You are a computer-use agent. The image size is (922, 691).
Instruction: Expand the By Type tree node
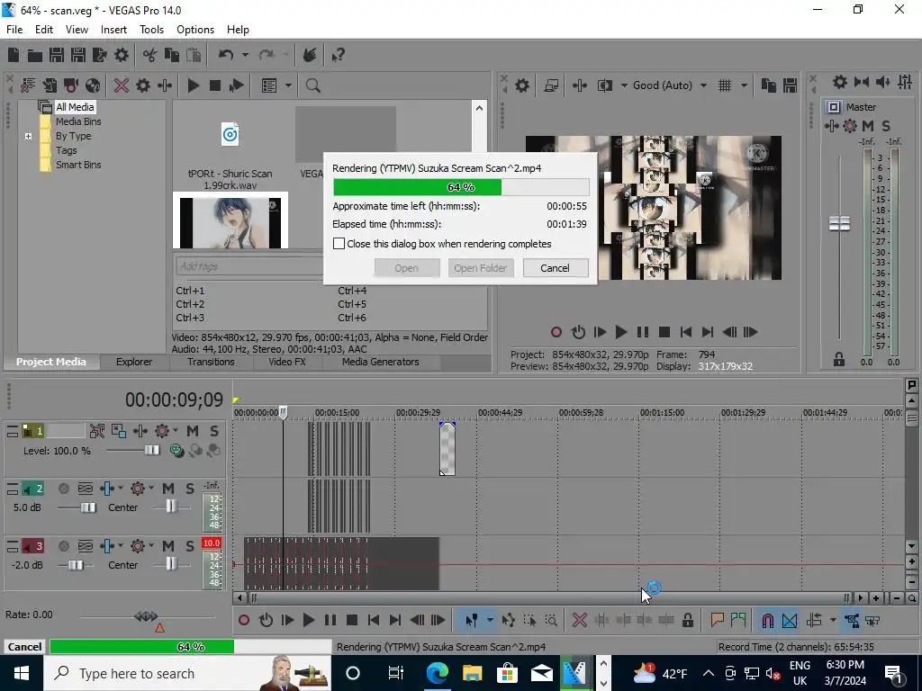pos(28,137)
